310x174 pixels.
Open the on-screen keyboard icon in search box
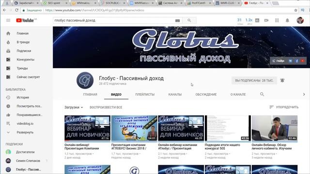[177, 20]
